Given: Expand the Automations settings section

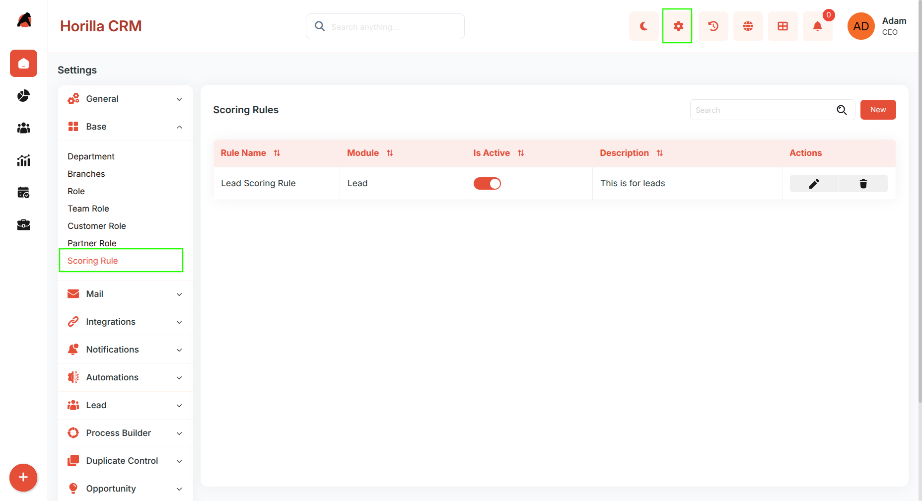Looking at the screenshot, I should pyautogui.click(x=125, y=377).
